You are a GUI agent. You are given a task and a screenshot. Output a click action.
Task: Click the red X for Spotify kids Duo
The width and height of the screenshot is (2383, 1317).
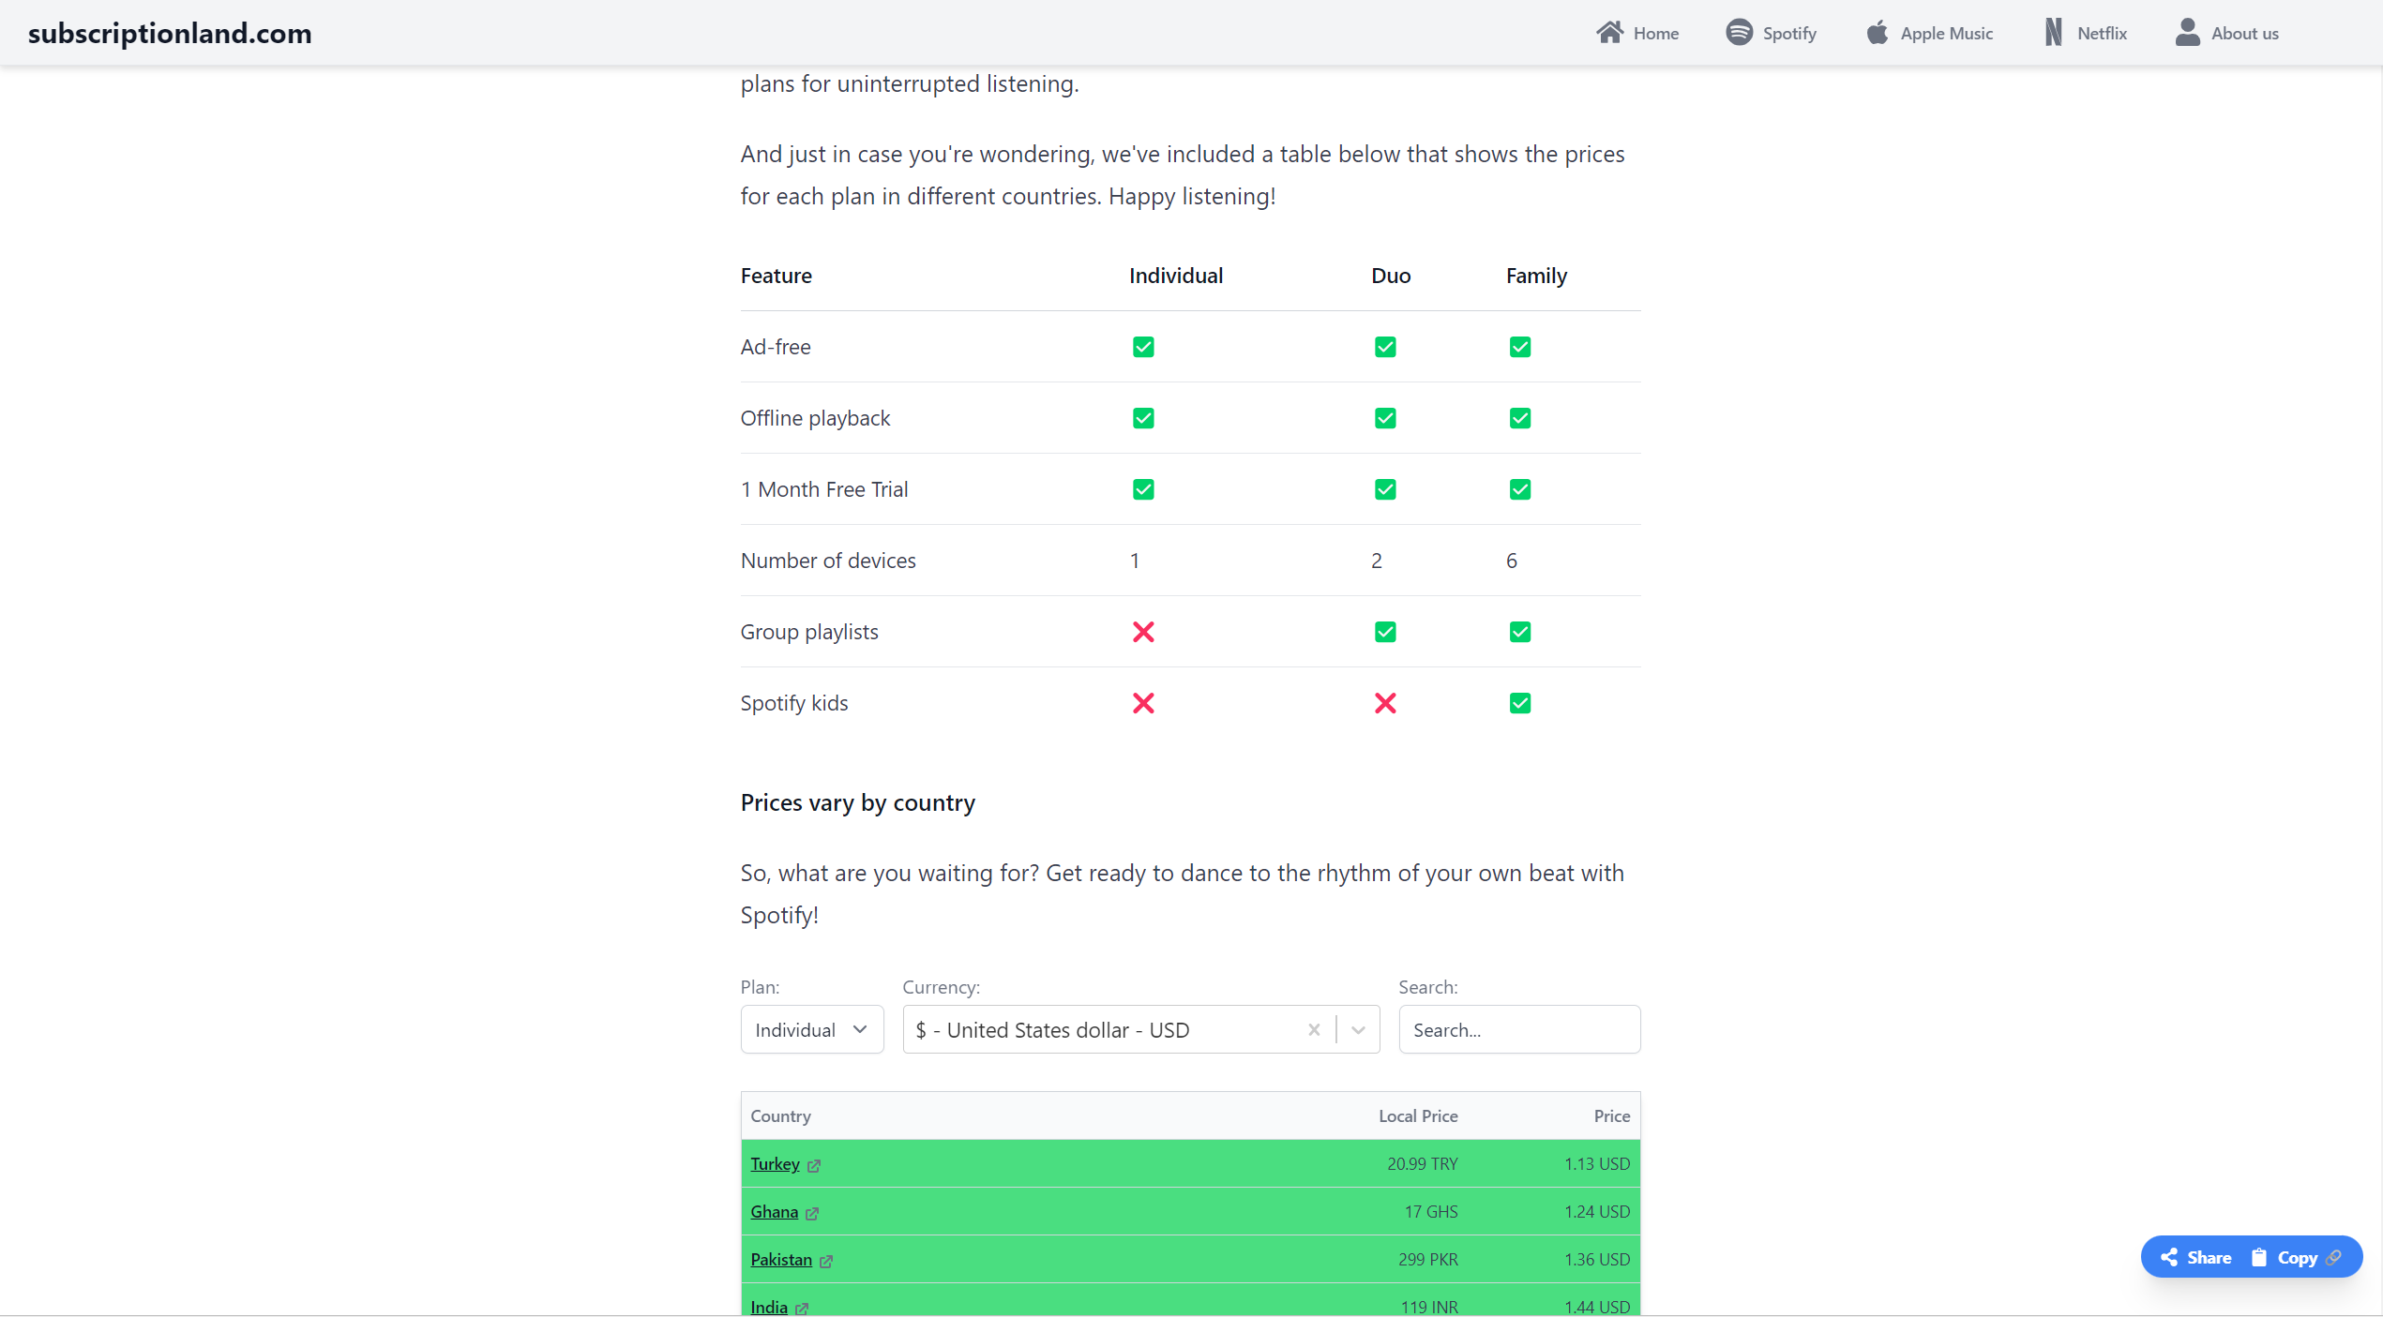[1385, 703]
